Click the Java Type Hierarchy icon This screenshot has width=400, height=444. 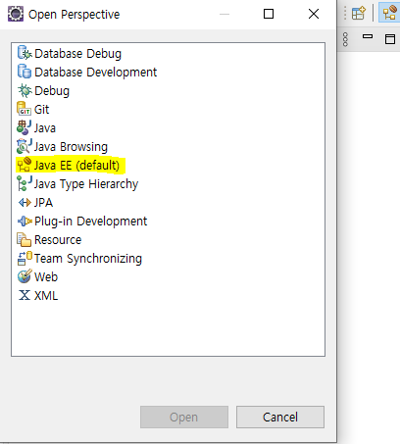point(25,183)
